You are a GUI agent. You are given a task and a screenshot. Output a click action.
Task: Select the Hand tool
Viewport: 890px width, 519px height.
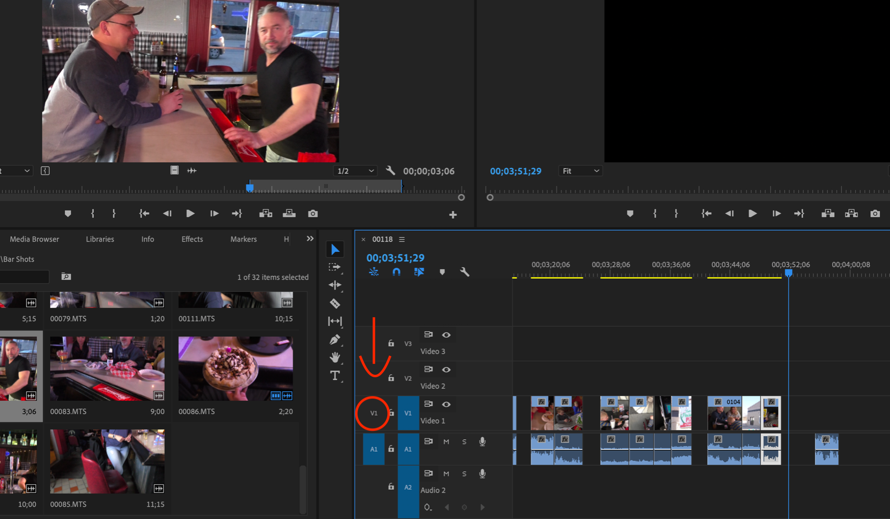335,358
